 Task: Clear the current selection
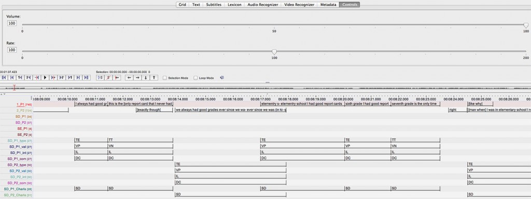pyautogui.click(x=108, y=78)
